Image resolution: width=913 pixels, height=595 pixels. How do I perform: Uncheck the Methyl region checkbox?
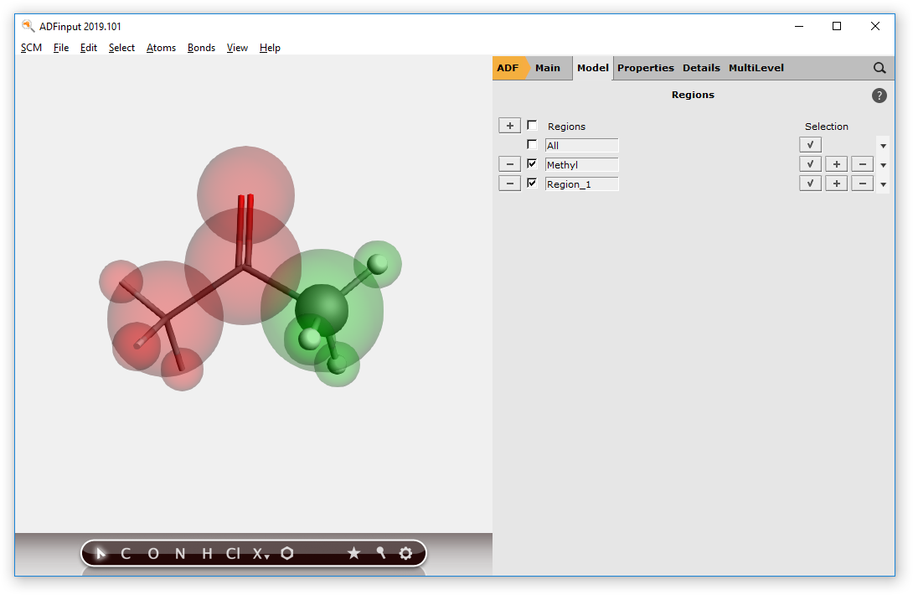pos(532,164)
